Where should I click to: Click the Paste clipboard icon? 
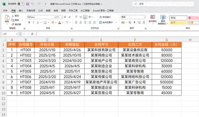pos(7,17)
